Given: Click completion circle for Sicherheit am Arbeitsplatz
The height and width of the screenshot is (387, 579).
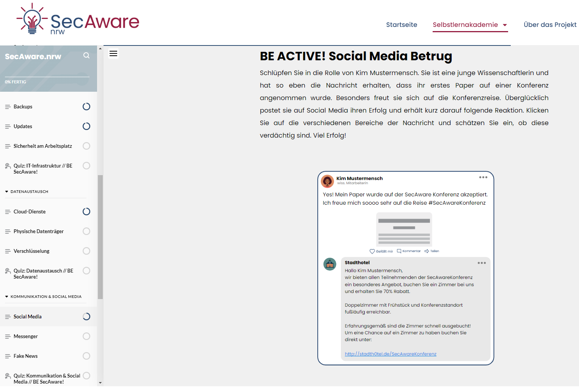Looking at the screenshot, I should click(86, 146).
